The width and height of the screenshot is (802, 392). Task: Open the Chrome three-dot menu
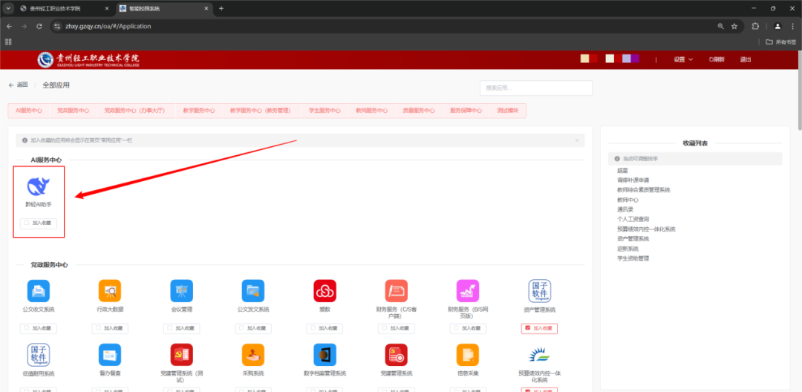(793, 26)
